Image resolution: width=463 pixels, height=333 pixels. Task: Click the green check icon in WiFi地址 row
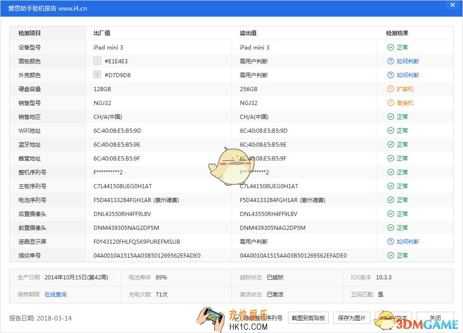click(390, 130)
